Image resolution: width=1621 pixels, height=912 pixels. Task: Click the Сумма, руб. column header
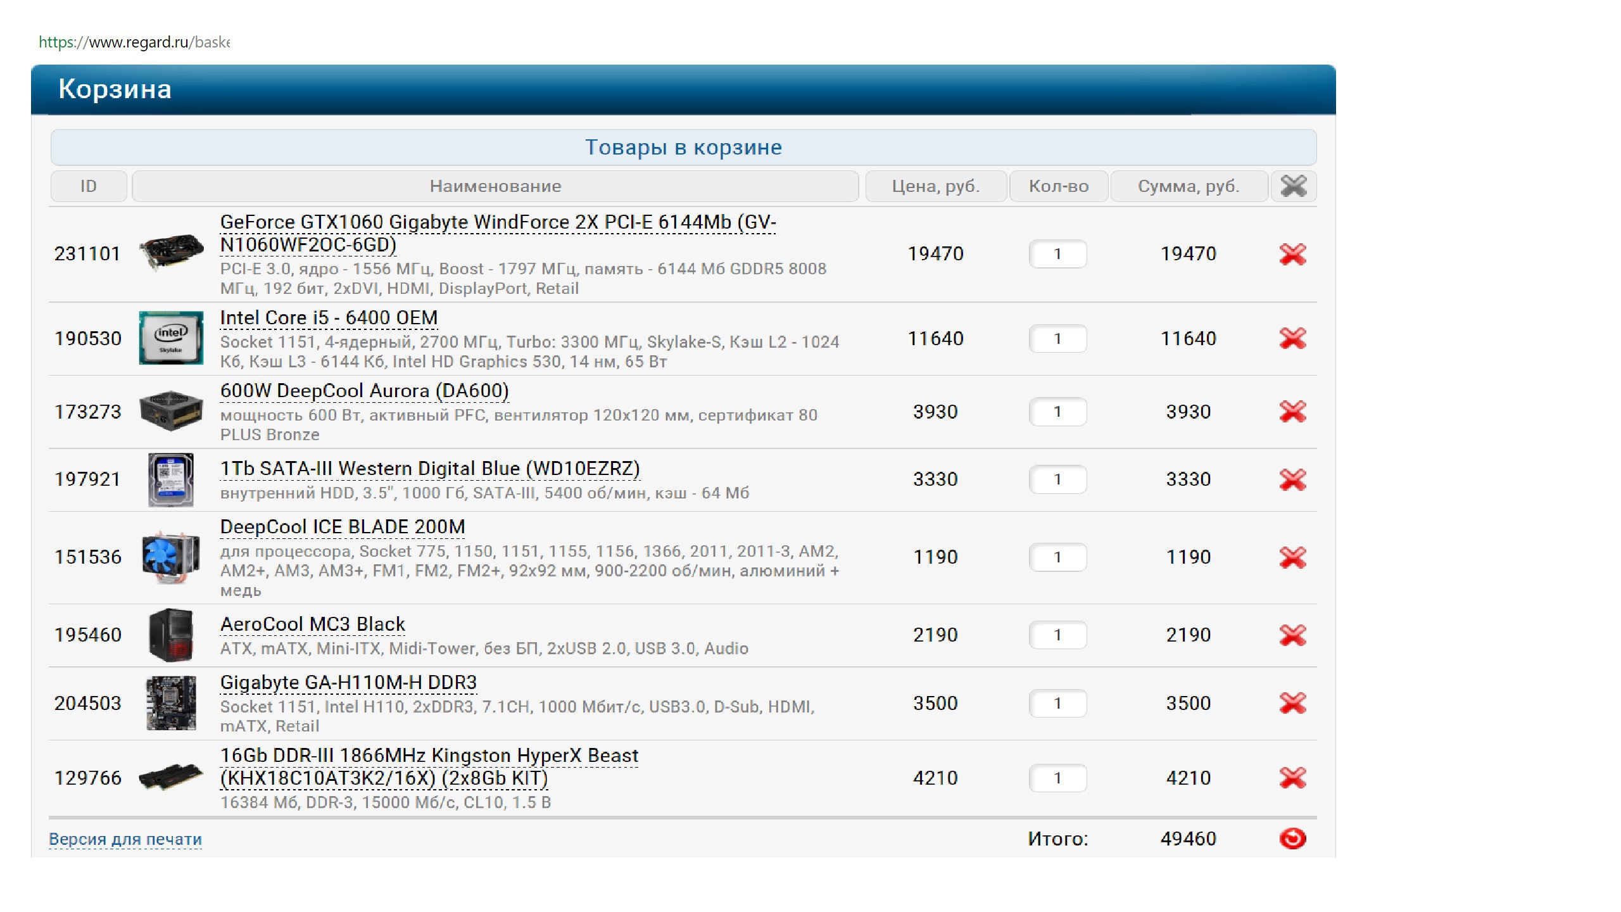click(x=1189, y=186)
